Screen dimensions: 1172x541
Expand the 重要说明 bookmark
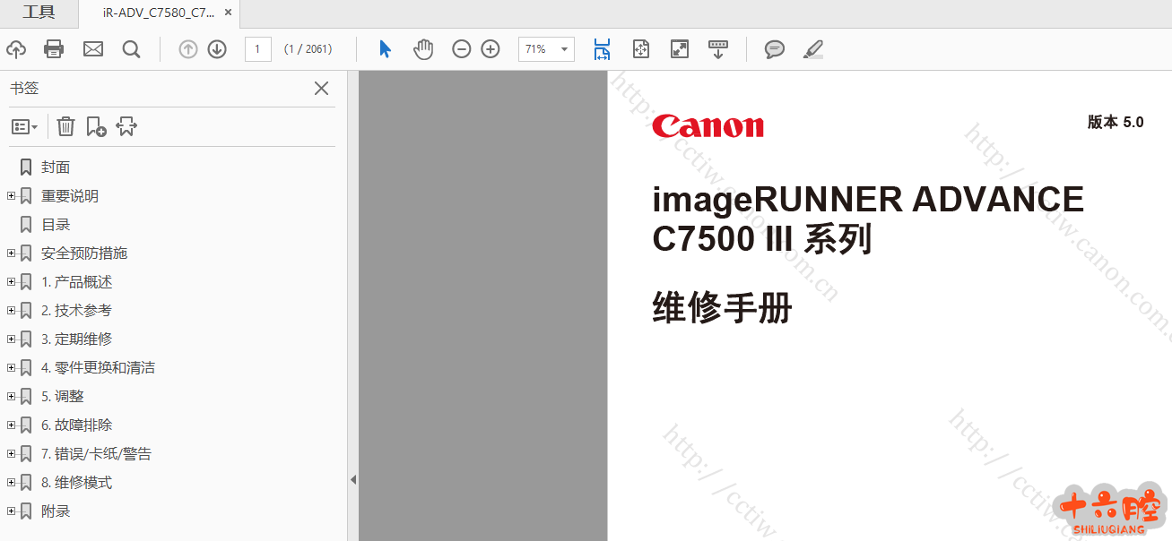pos(12,196)
